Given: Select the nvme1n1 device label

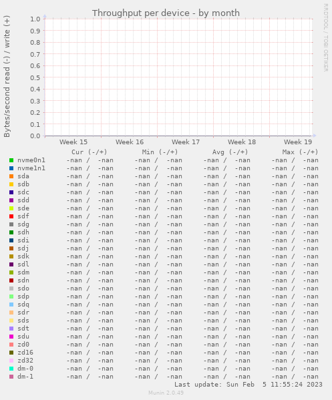Looking at the screenshot, I should [x=31, y=168].
